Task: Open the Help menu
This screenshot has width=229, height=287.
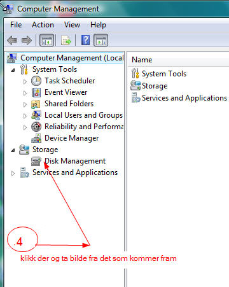Action: pos(98,25)
